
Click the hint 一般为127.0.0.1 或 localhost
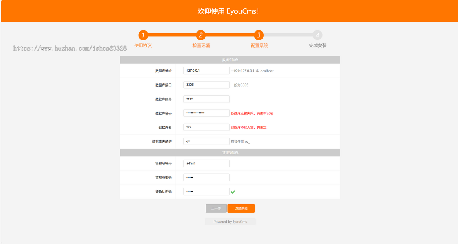click(x=252, y=71)
